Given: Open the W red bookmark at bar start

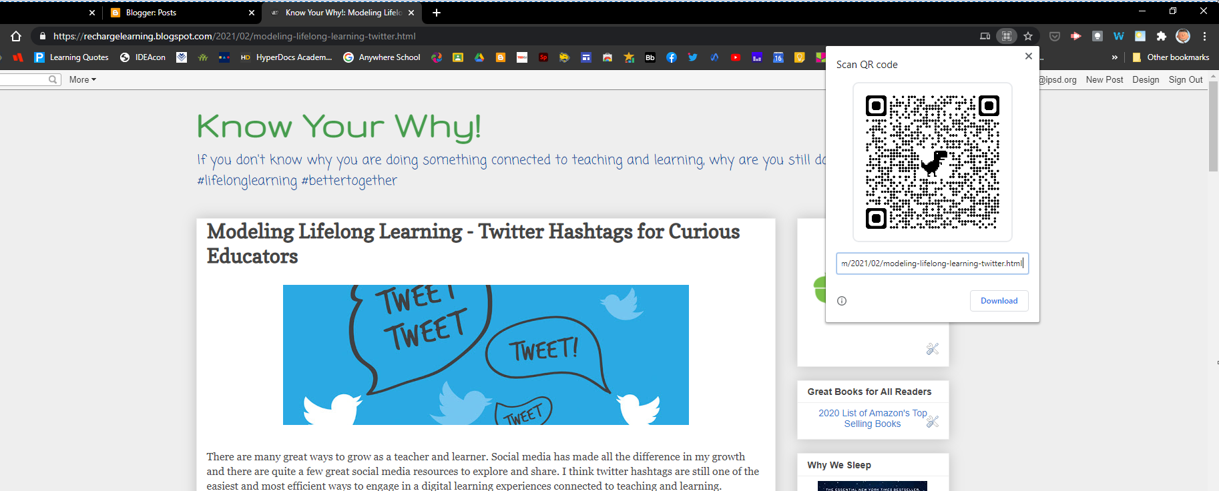Looking at the screenshot, I should point(18,57).
